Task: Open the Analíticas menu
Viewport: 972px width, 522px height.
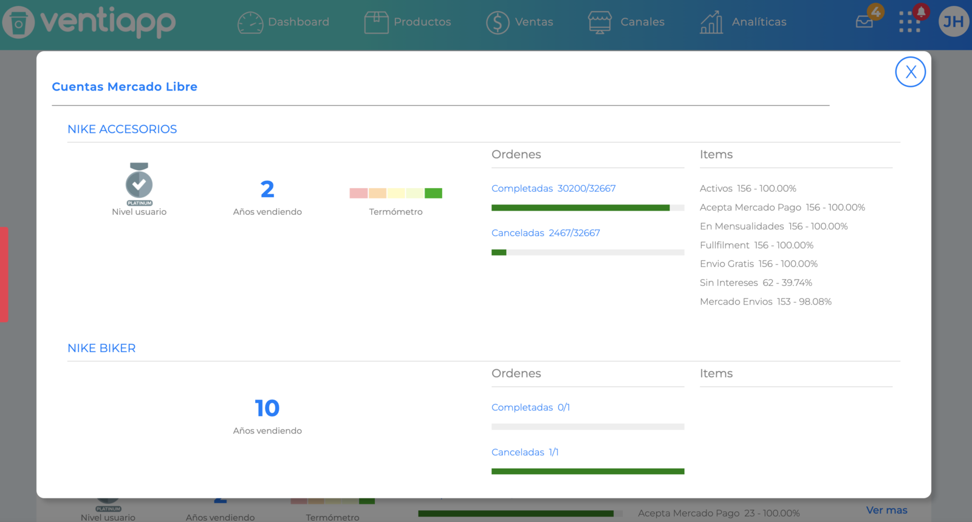Action: coord(759,22)
